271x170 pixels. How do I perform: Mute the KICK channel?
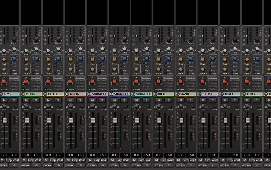pyautogui.click(x=159, y=100)
